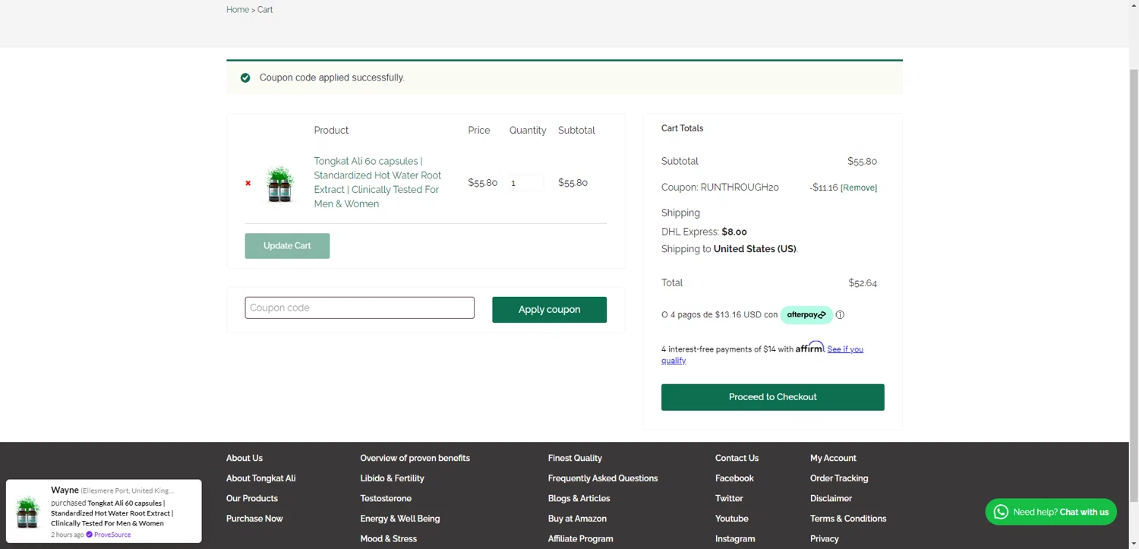Open Youtube footer link
Viewport: 1139px width, 549px height.
(x=732, y=519)
